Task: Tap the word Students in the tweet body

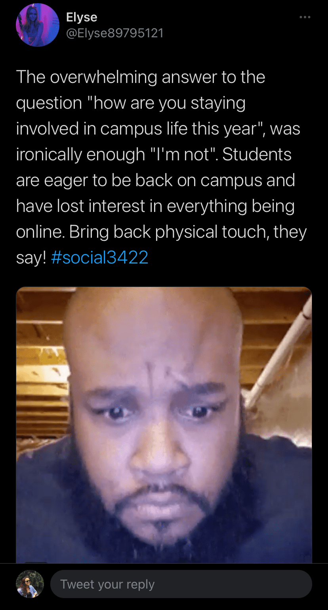Action: point(257,154)
